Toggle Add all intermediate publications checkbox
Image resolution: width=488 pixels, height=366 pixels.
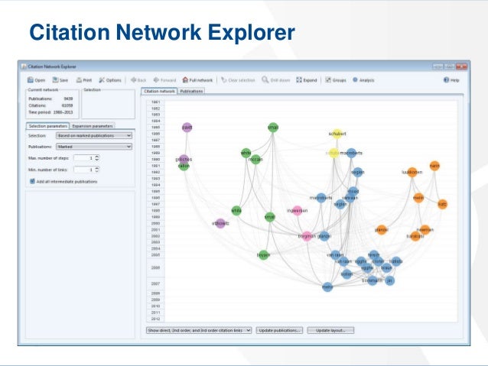pyautogui.click(x=32, y=181)
